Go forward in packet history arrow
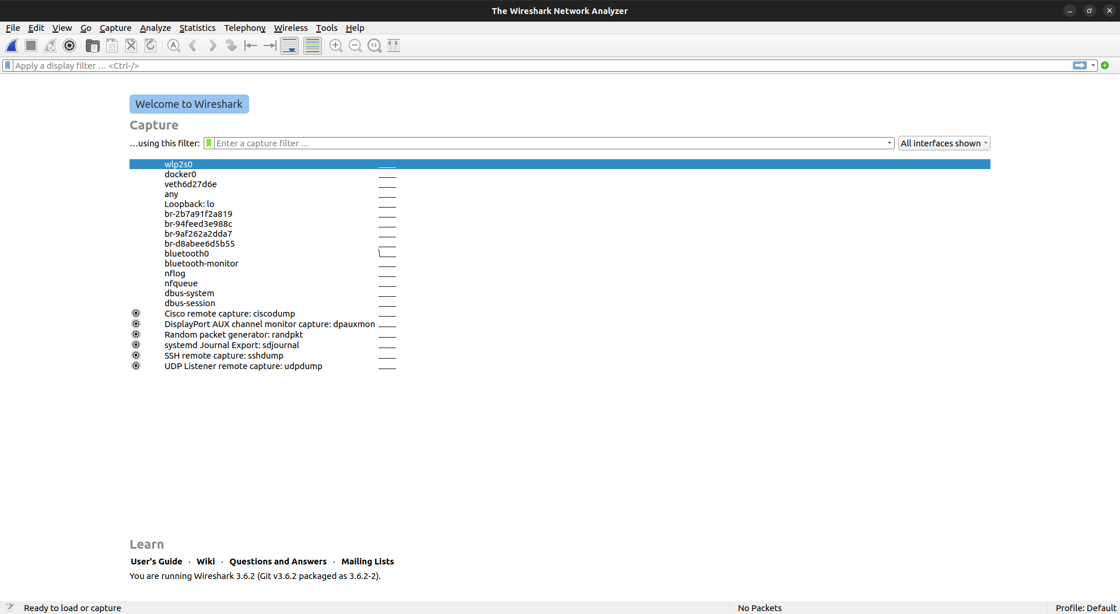 [212, 45]
